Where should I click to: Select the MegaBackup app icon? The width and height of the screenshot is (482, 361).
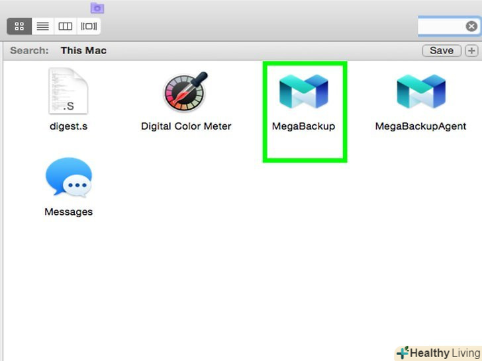pyautogui.click(x=304, y=91)
